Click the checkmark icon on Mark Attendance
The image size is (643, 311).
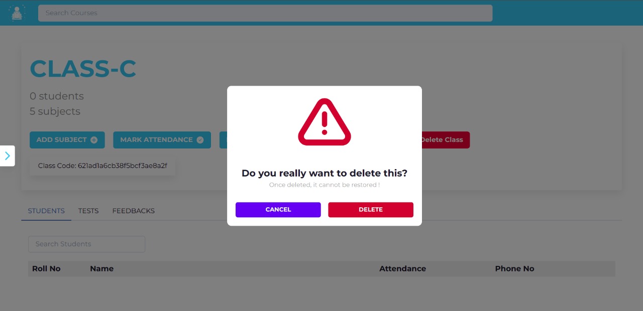(x=200, y=140)
